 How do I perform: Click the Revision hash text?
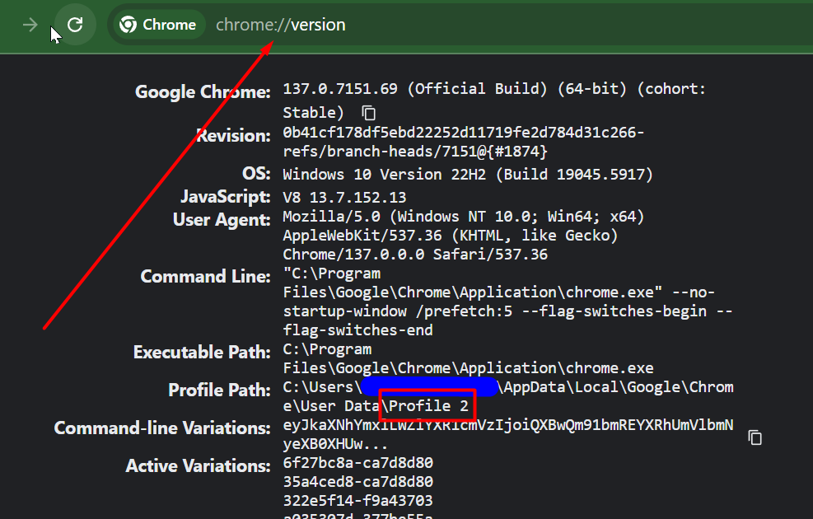pos(463,142)
